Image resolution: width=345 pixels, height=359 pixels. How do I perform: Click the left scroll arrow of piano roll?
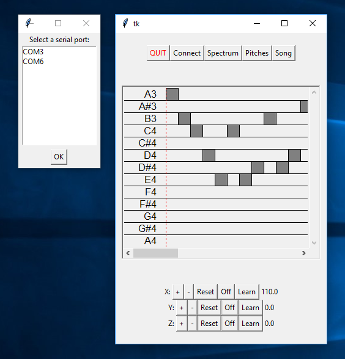pos(128,253)
